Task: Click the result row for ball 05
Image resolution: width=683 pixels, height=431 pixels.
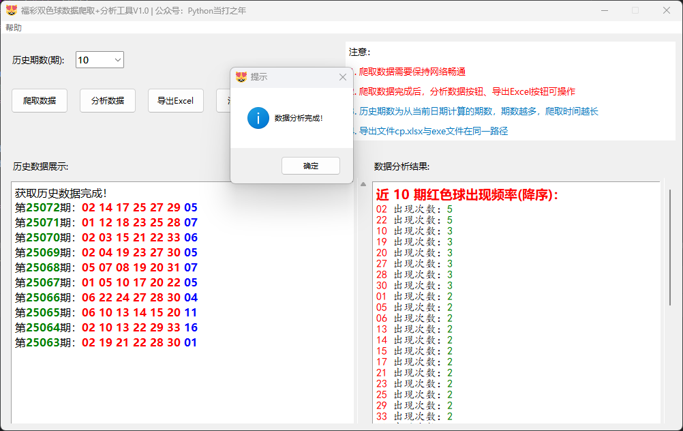Action: (x=414, y=308)
